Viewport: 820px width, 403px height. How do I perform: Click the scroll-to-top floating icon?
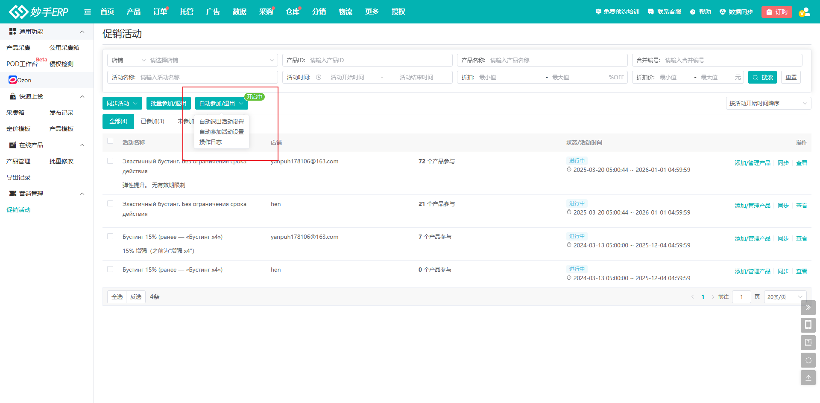coord(808,378)
